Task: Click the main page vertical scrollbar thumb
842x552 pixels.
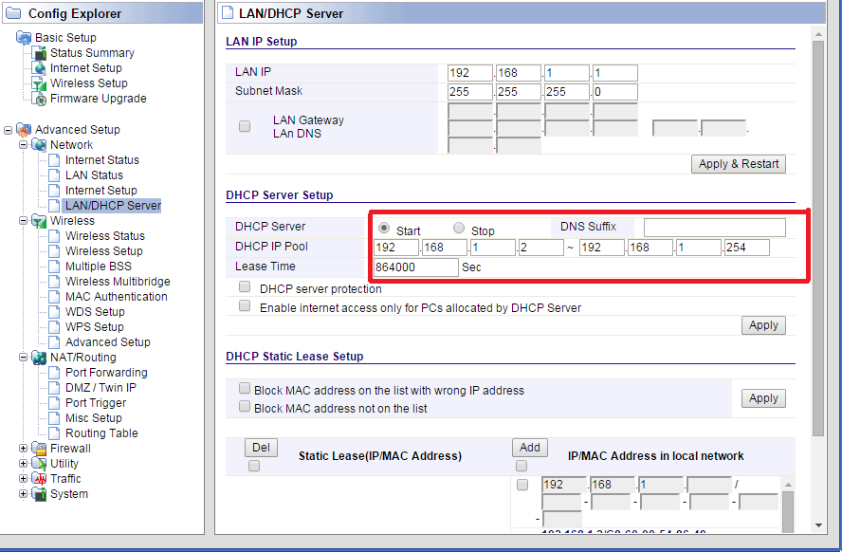Action: [818, 239]
